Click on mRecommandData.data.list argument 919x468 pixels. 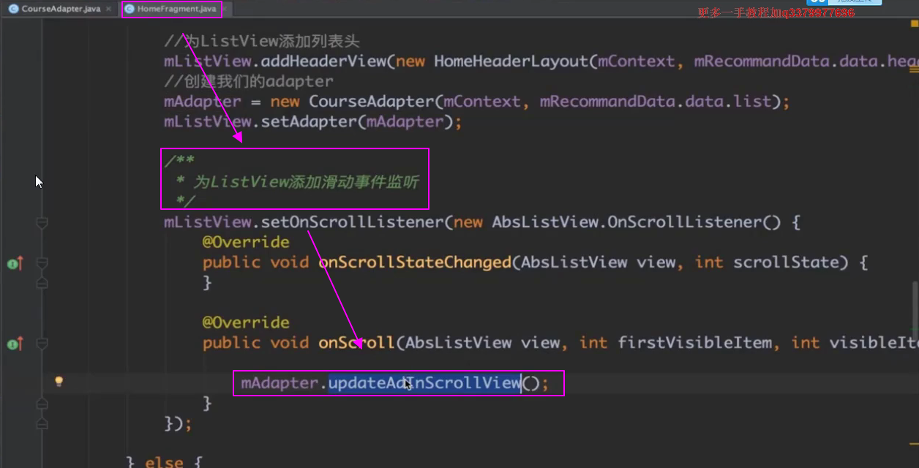point(656,102)
